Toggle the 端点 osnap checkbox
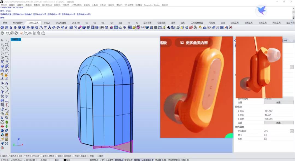295x161 pixels. [2, 156]
